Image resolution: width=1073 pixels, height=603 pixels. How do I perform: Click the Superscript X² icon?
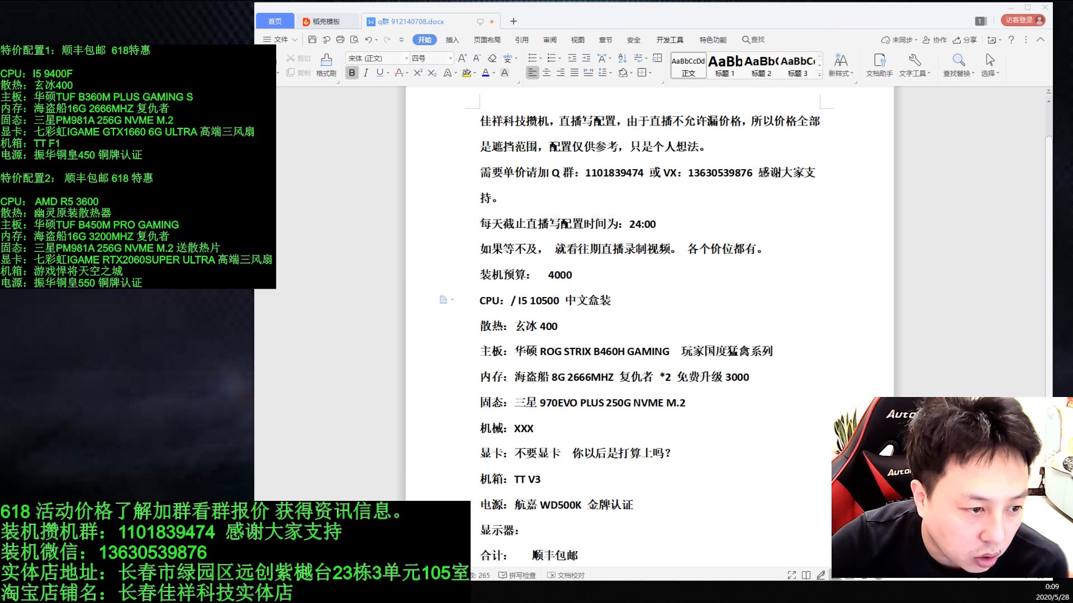417,73
